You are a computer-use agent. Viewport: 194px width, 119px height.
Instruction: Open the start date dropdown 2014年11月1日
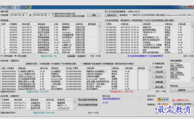26,15
